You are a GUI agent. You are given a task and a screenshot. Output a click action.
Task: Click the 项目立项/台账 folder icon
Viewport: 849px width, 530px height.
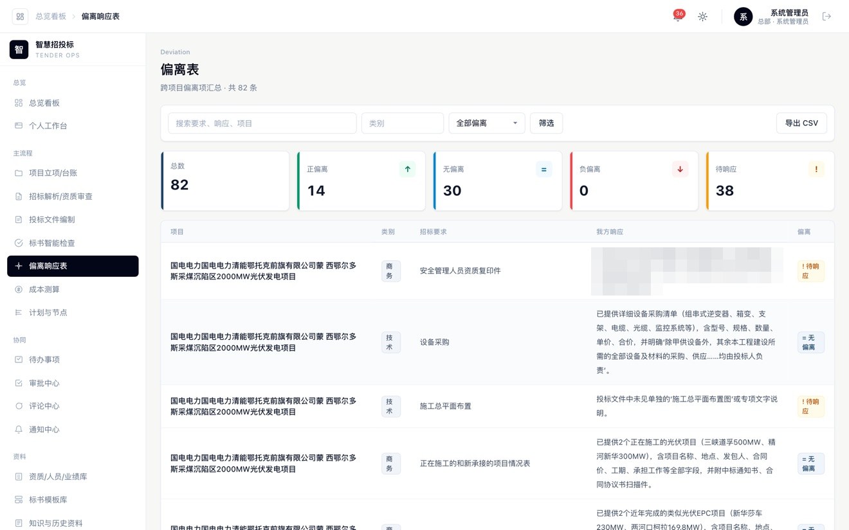[19, 173]
